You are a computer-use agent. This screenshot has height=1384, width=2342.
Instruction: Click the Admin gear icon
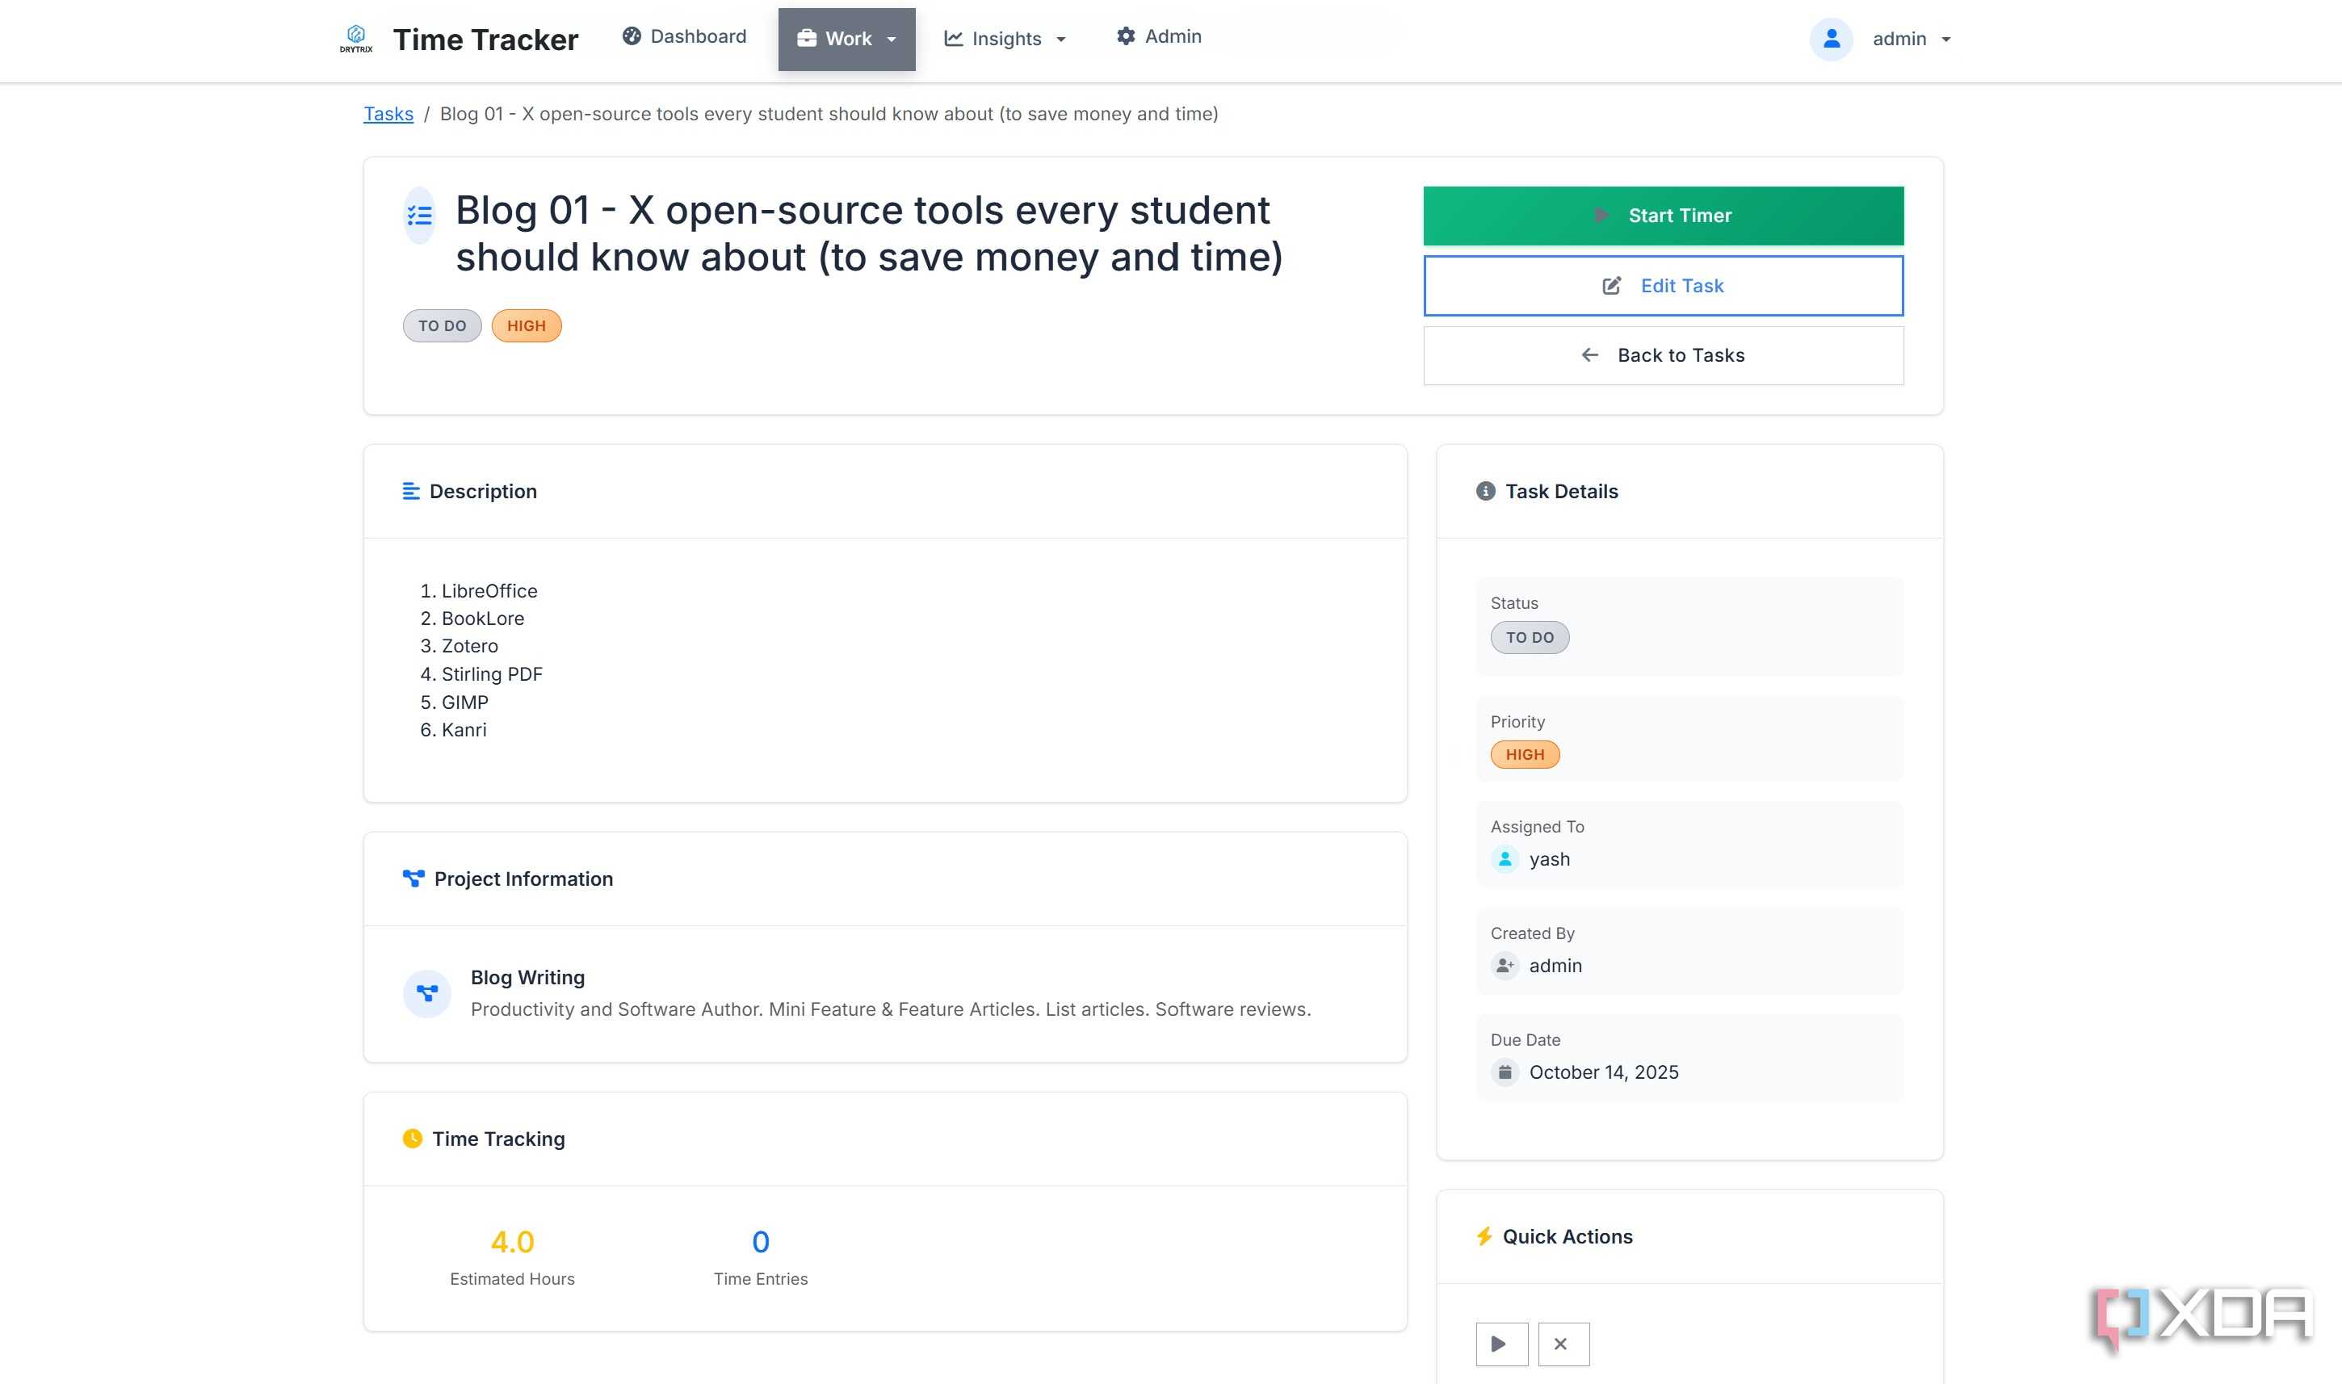tap(1126, 36)
